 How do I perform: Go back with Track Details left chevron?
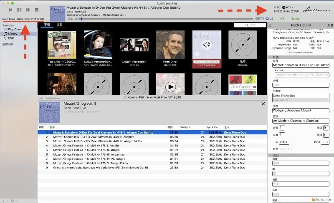[270, 25]
